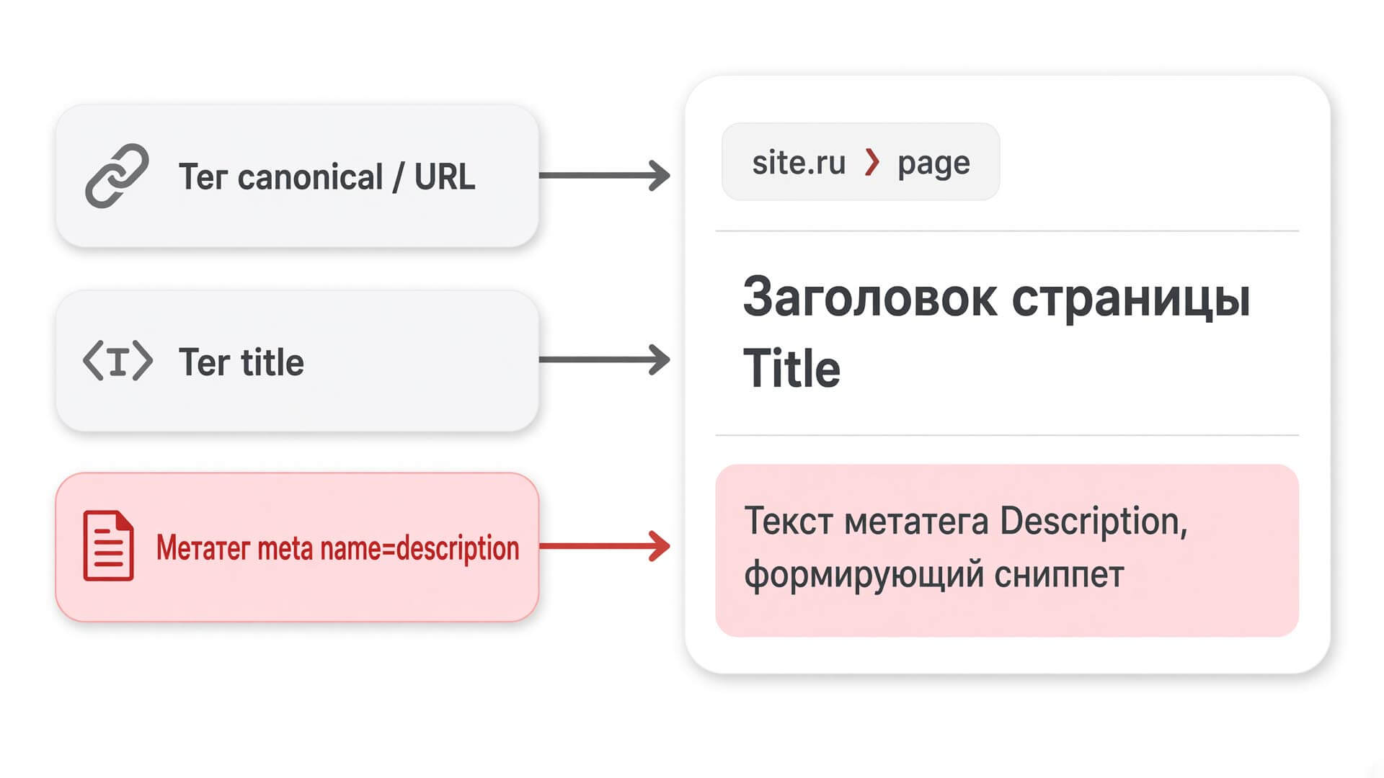Click the red document icon

click(108, 545)
